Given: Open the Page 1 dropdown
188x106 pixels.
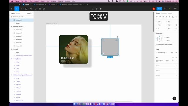Looking at the screenshot, I should click(x=29, y=13).
